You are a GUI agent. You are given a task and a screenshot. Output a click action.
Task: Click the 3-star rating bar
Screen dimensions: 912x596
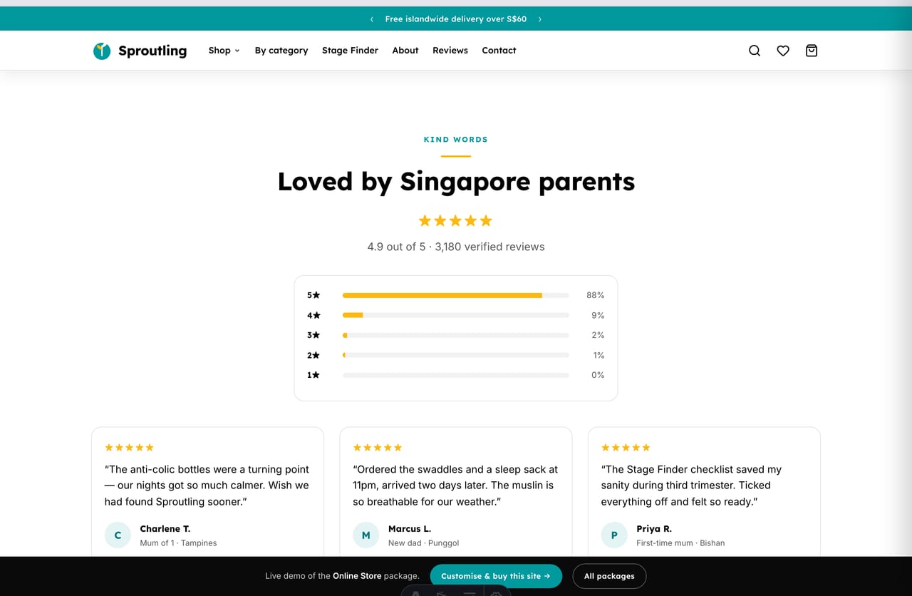[x=455, y=335]
